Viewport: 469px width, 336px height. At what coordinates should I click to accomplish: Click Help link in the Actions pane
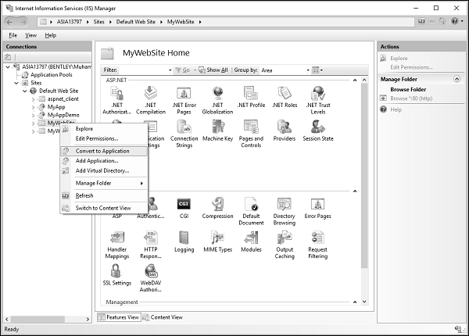396,109
